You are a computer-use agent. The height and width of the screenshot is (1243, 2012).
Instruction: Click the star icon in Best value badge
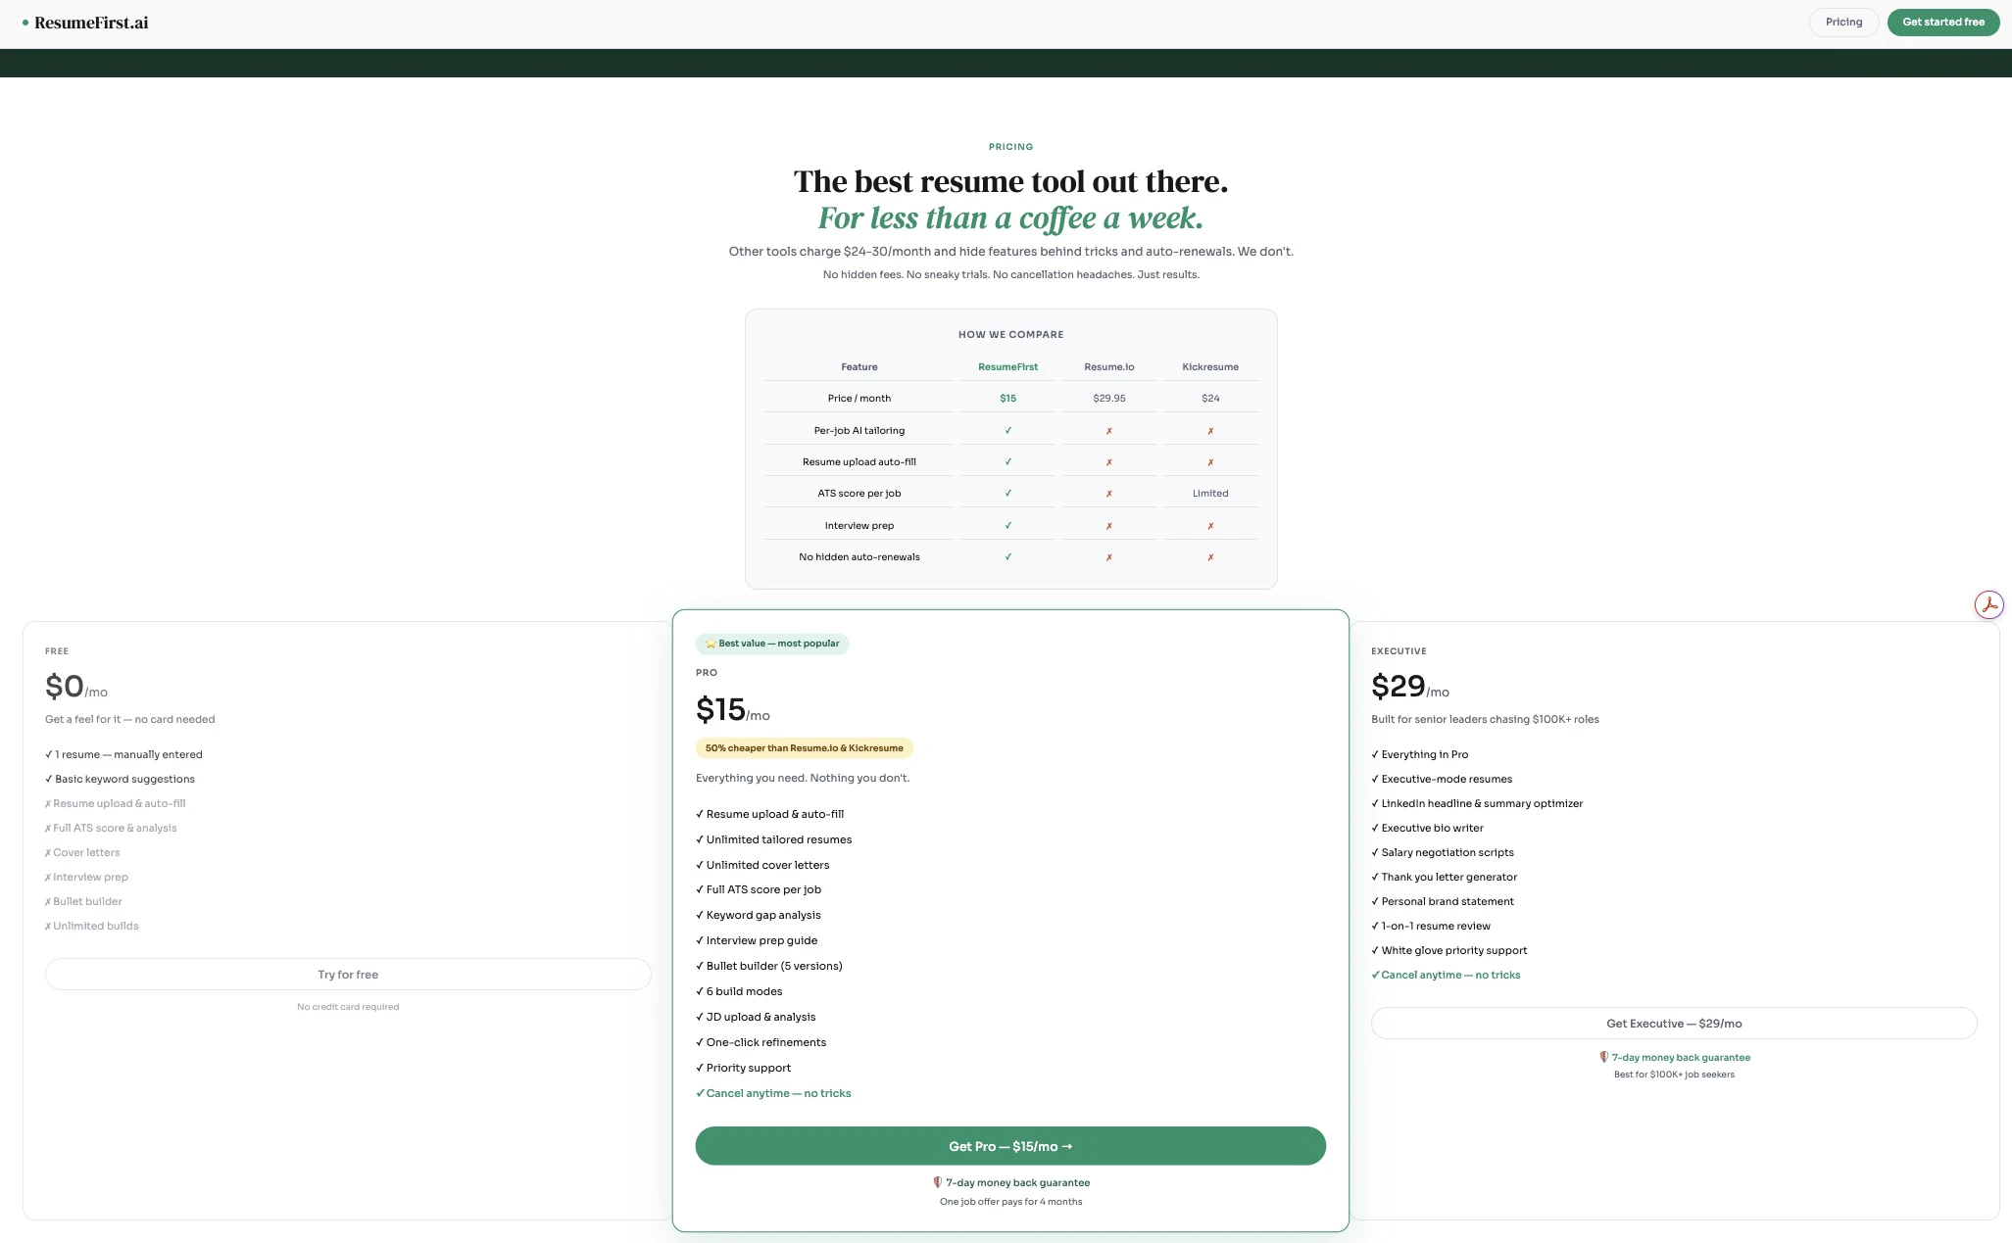tap(711, 644)
